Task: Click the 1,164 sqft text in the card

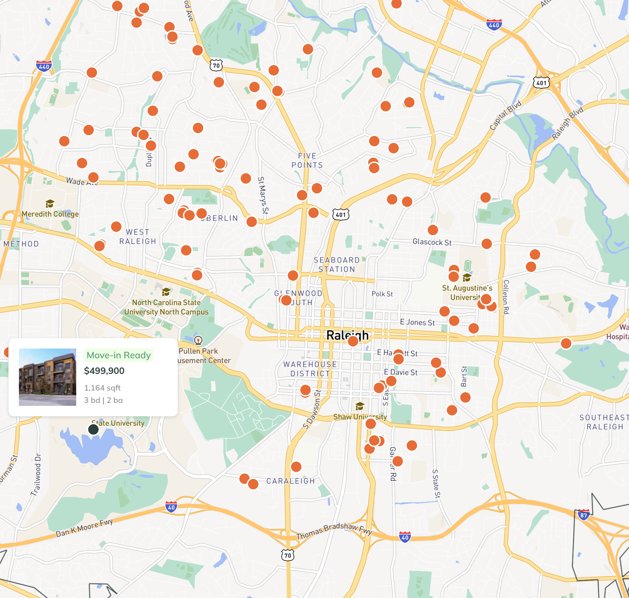Action: tap(102, 388)
